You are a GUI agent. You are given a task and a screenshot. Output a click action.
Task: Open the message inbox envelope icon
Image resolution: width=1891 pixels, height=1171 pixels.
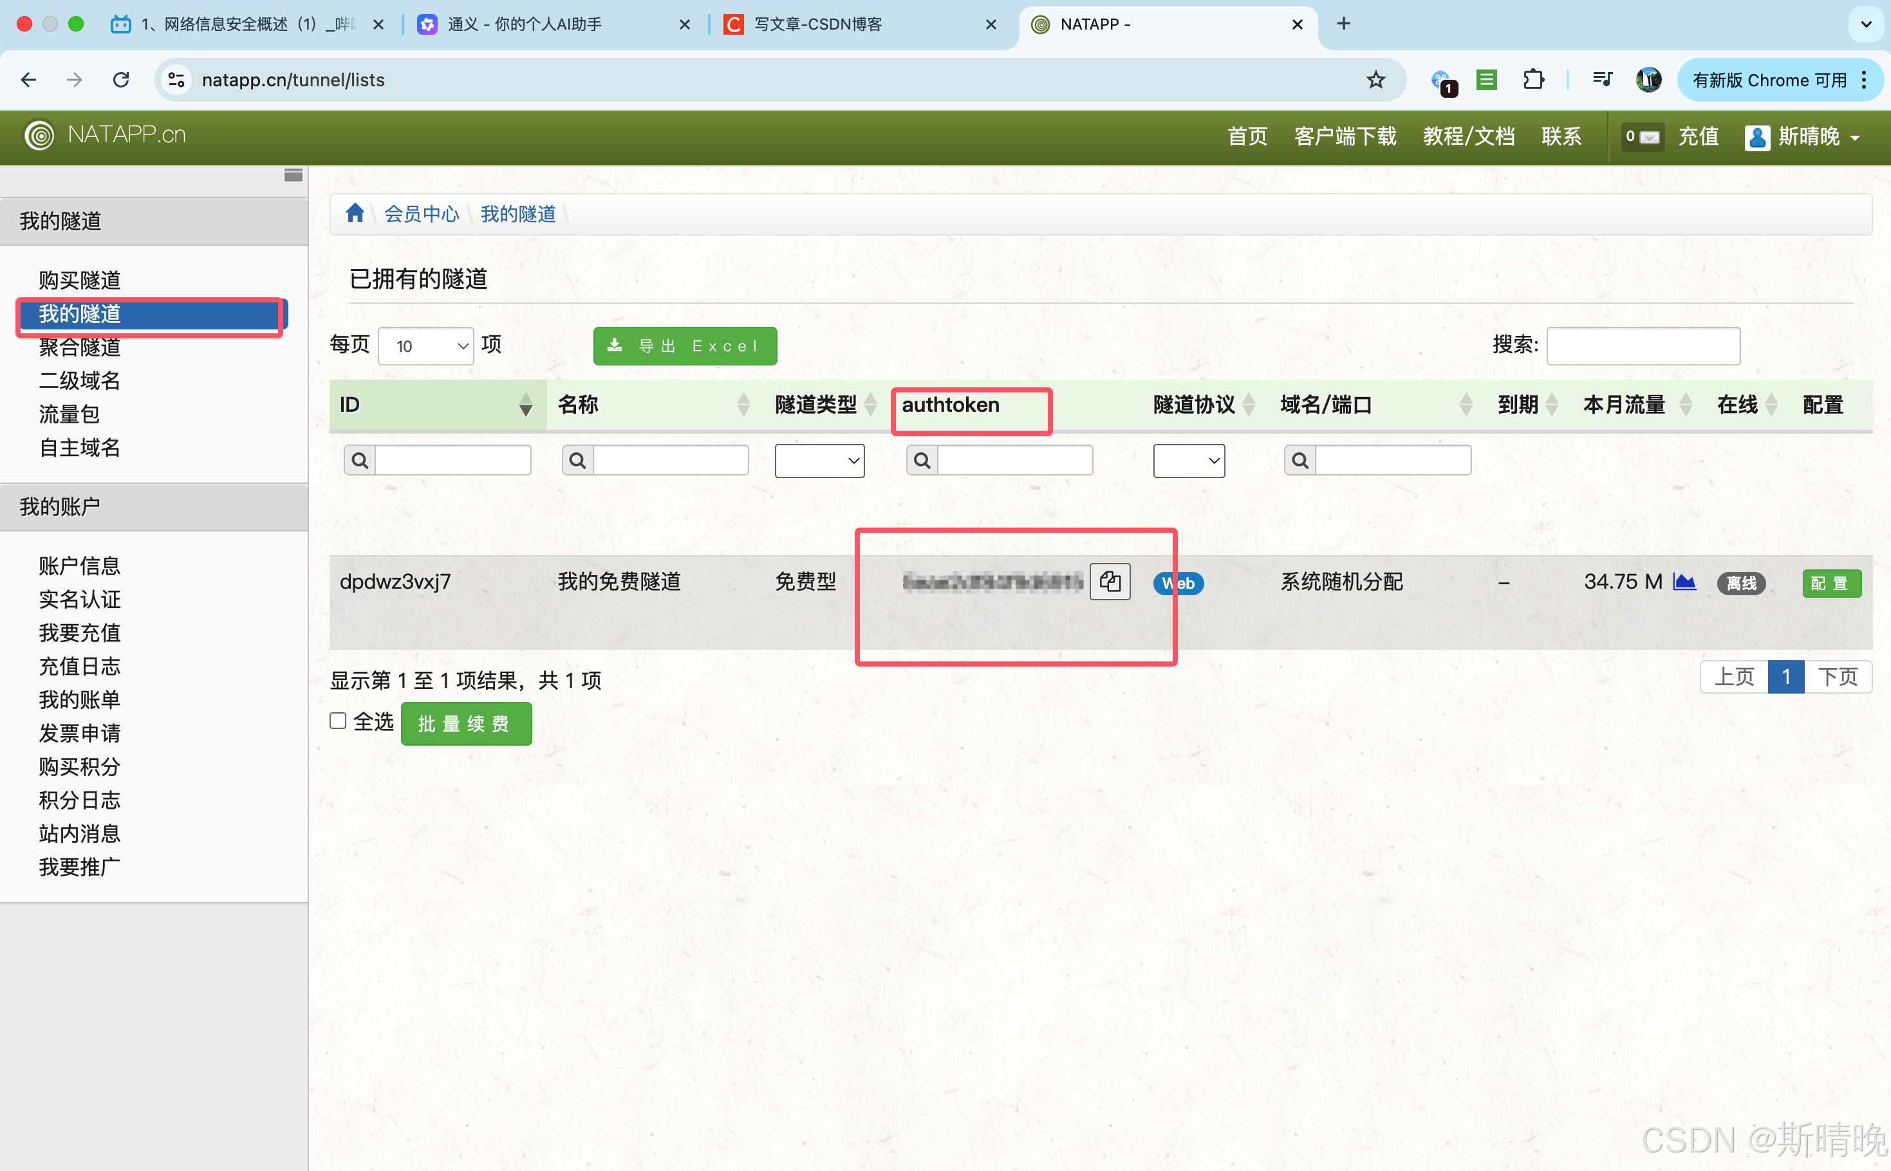(1643, 137)
